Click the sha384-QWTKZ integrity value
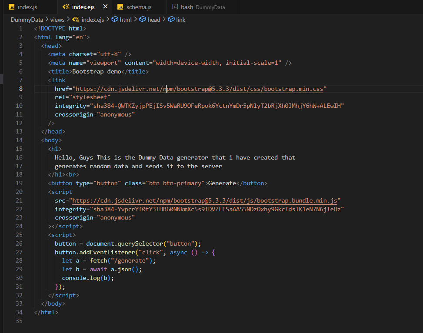The width and height of the screenshot is (423, 333). point(217,106)
